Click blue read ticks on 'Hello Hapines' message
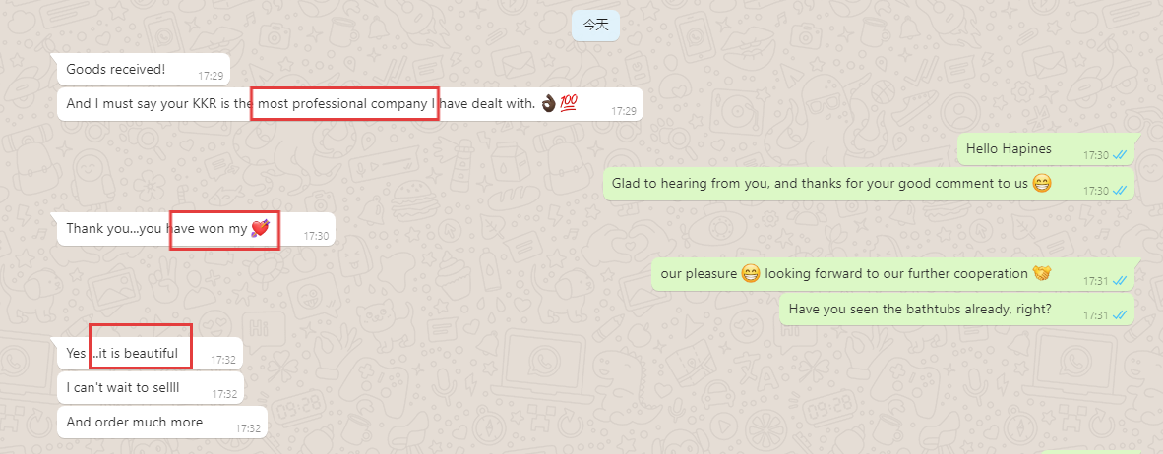1163x454 pixels. click(x=1120, y=155)
